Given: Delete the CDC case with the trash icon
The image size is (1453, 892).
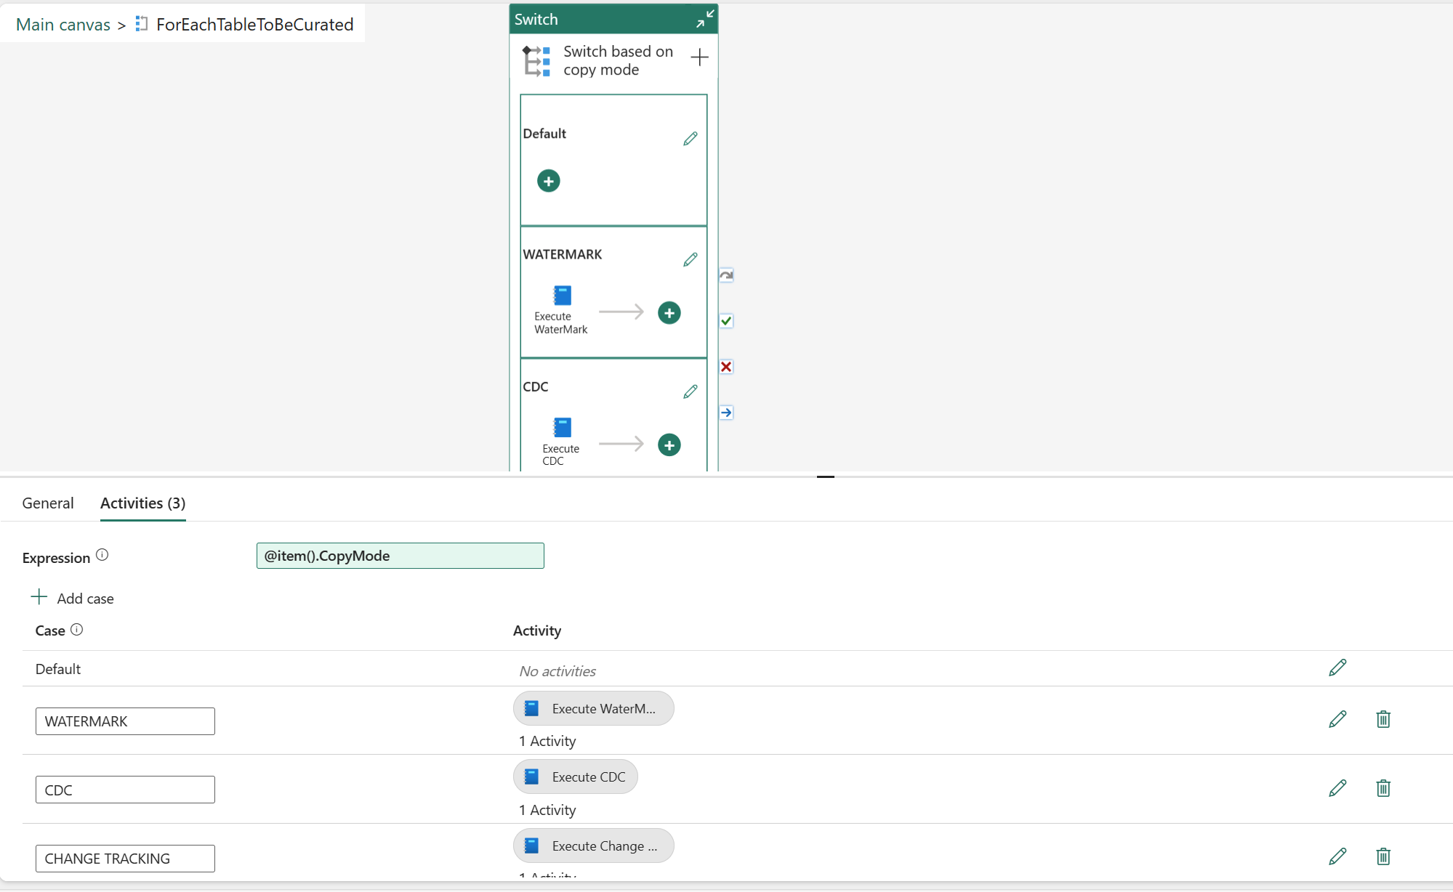Looking at the screenshot, I should pyautogui.click(x=1383, y=788).
